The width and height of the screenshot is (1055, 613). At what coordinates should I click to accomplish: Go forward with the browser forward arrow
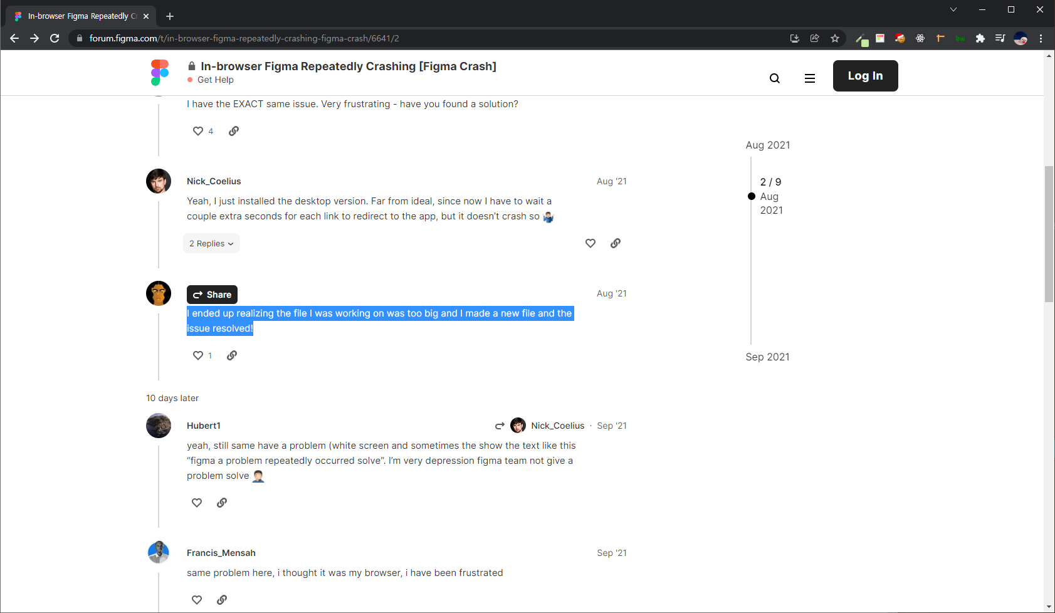click(x=34, y=38)
